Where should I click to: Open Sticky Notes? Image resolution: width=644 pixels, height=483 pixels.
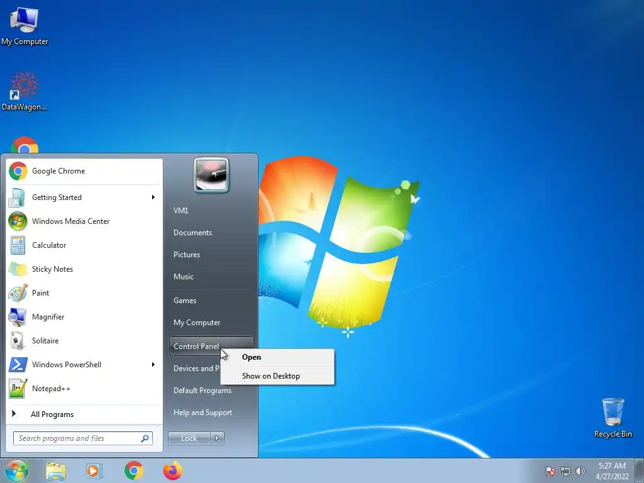tap(84, 269)
